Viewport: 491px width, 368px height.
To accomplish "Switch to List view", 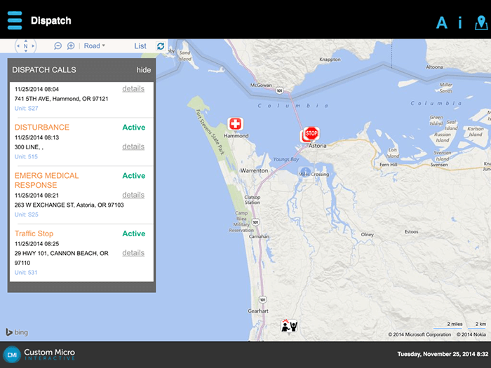I will coord(140,46).
